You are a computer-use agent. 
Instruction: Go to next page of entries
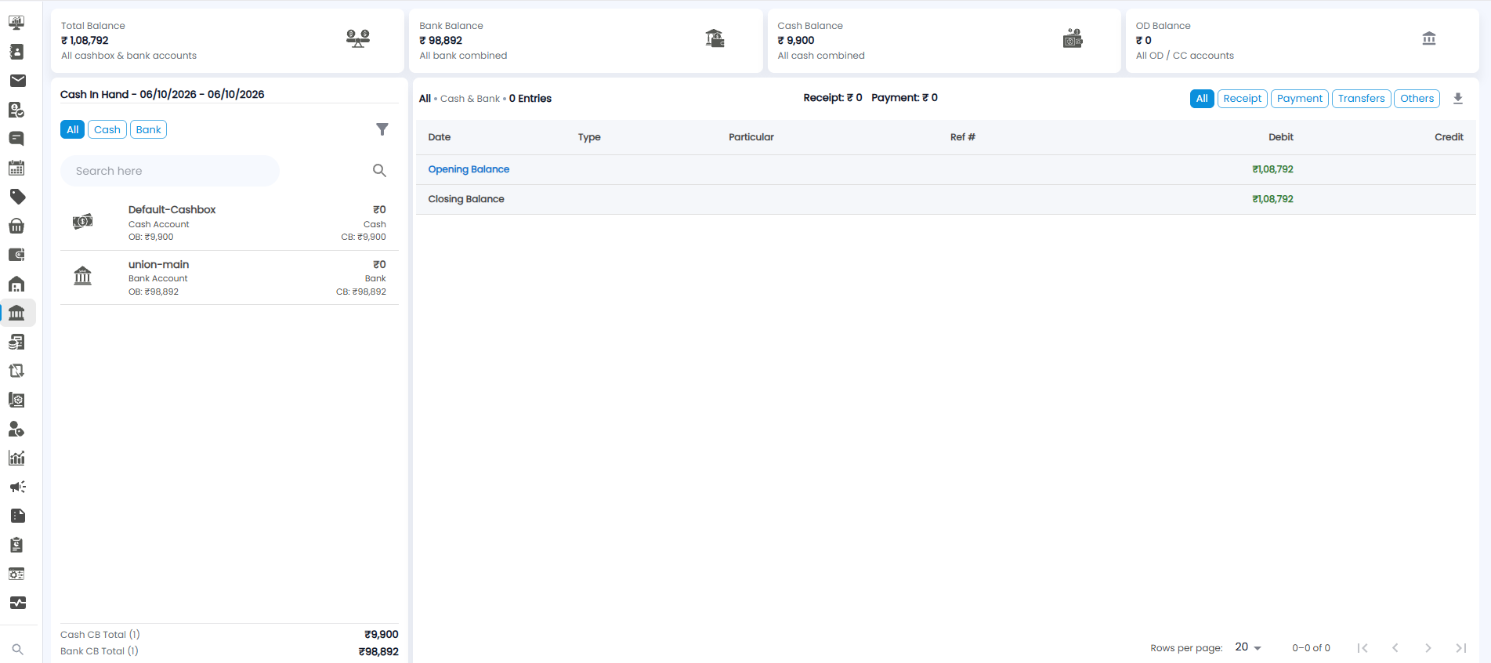point(1428,648)
